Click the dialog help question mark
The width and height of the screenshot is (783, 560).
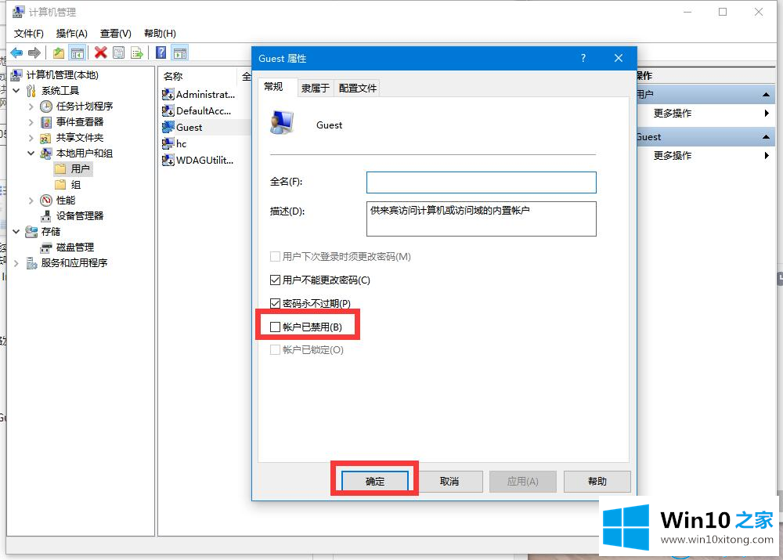(583, 58)
